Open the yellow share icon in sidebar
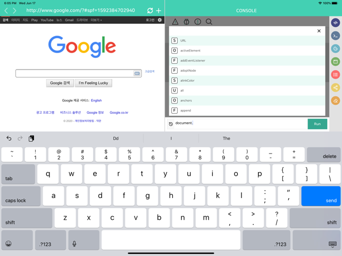 coord(336,88)
